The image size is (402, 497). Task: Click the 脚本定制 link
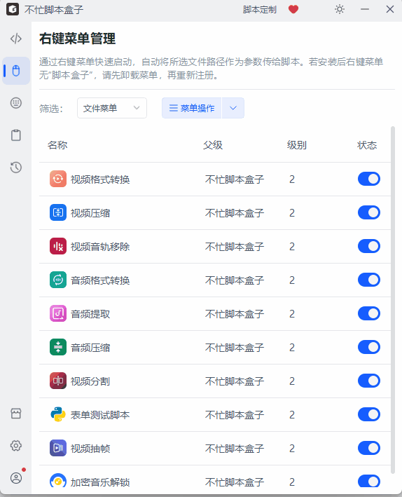point(260,10)
